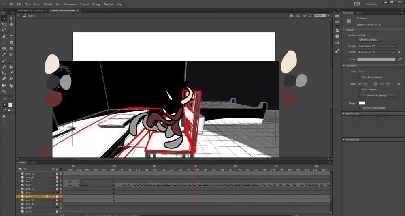This screenshot has width=405, height=216.
Task: Select the Subselection tool
Action: pos(11,18)
